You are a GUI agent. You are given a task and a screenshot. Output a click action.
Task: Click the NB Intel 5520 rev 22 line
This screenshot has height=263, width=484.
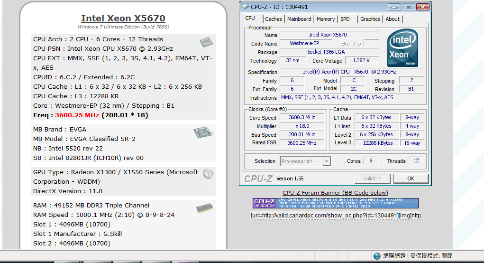(68, 149)
